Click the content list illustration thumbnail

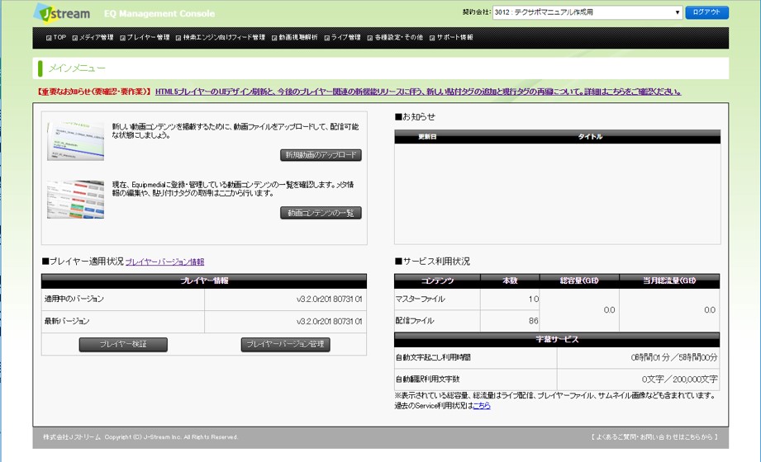click(x=75, y=199)
